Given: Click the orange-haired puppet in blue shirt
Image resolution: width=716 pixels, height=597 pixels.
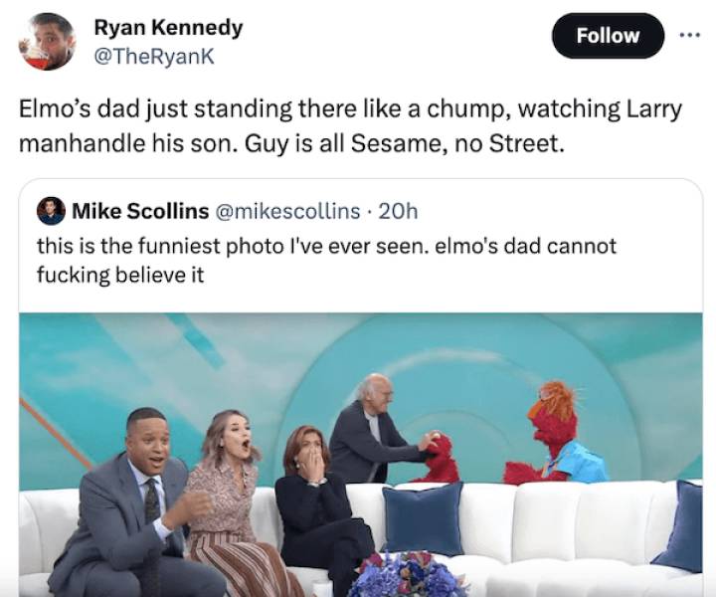Looking at the screenshot, I should point(557,433).
